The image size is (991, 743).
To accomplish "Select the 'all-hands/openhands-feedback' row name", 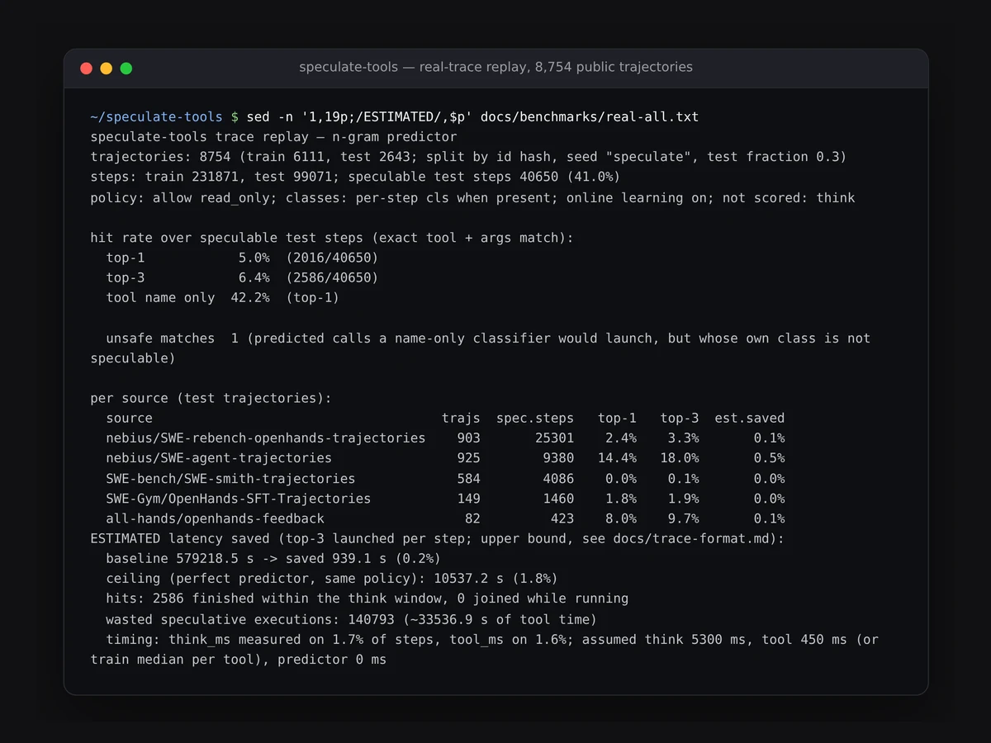I will [216, 518].
